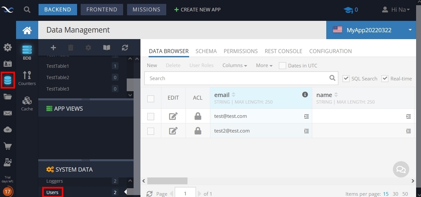Screen dimensions: 421x197
Task: Open the Files folder sidebar icon
Action: (x=7, y=97)
